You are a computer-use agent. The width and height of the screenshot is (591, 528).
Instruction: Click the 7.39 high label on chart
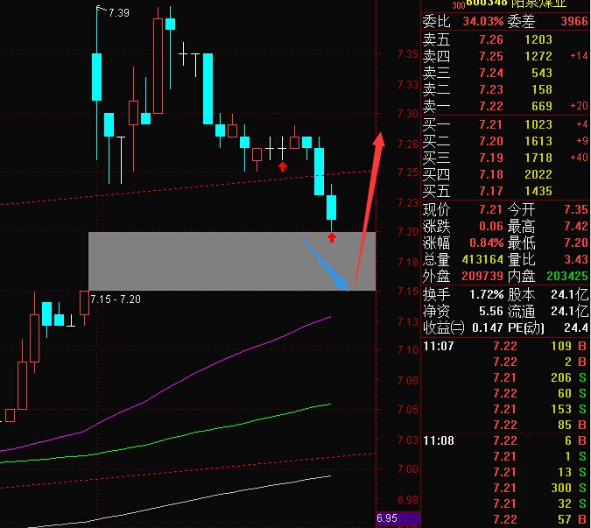coord(119,13)
